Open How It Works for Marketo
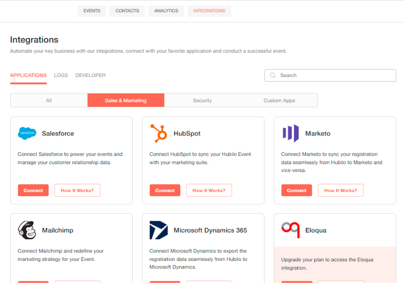This screenshot has height=287, width=406. coord(340,190)
